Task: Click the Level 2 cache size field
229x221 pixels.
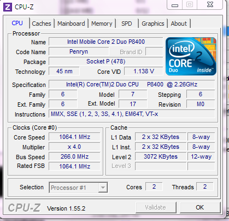Action: 161,156
